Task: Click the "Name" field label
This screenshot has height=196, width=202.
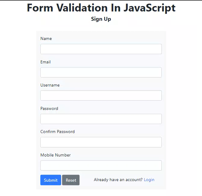Action: coord(46,39)
